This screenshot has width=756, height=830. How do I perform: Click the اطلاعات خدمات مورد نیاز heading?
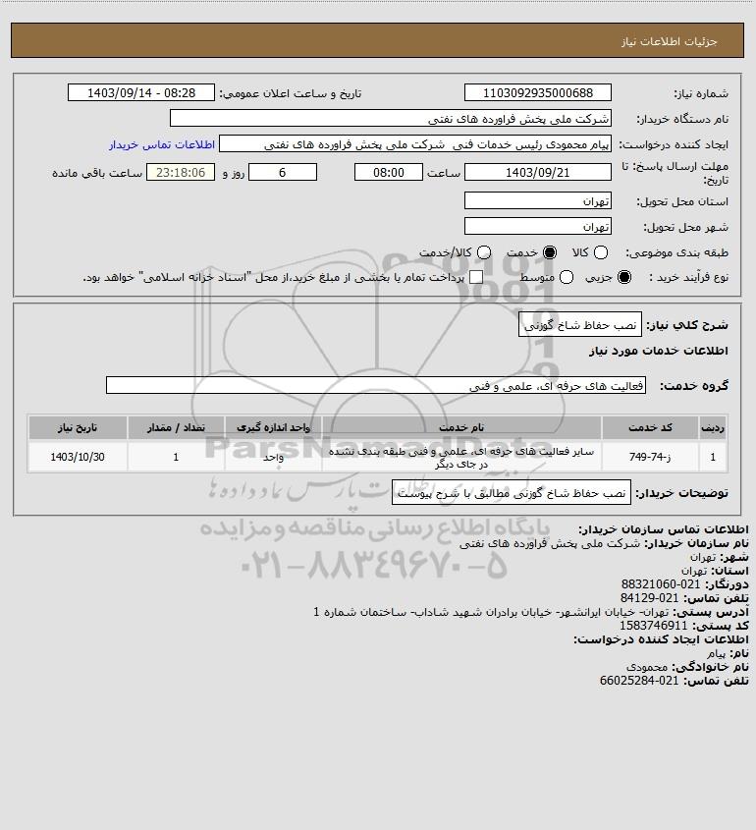(659, 351)
